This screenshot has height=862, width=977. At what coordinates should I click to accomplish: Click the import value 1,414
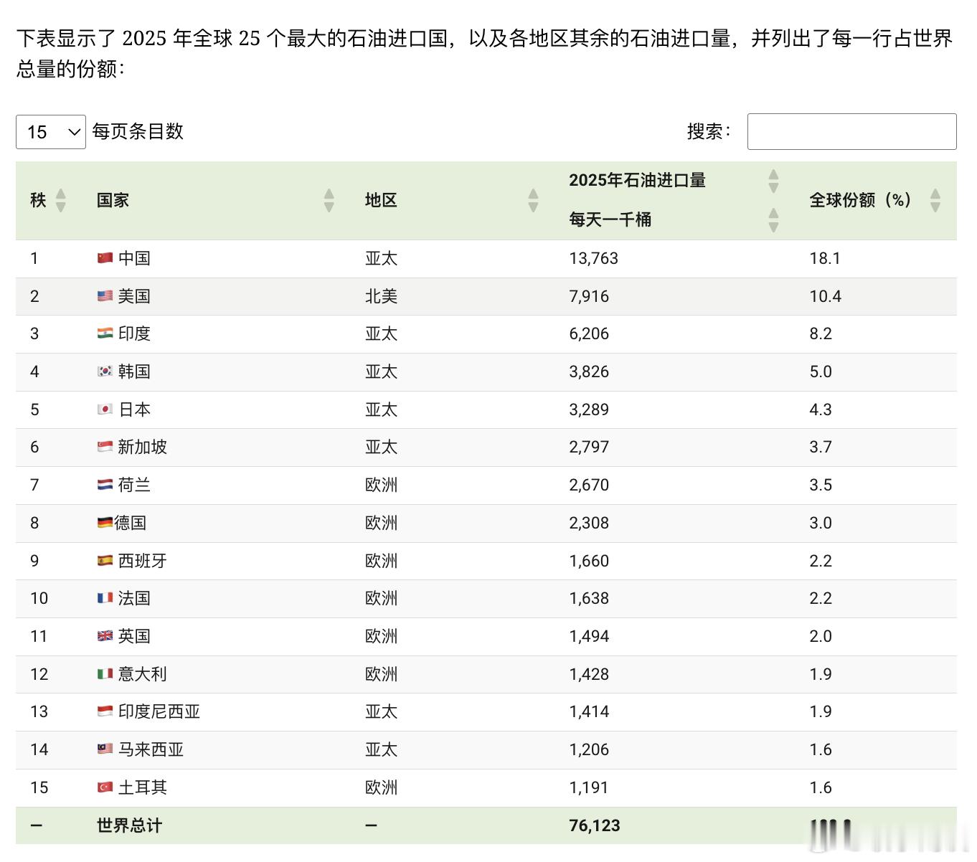(x=589, y=711)
